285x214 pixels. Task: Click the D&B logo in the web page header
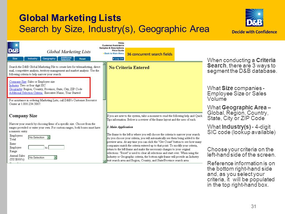pyautogui.click(x=13, y=48)
